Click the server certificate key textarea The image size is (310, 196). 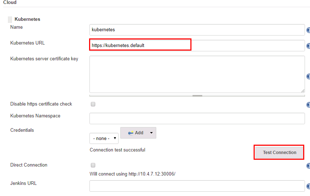click(197, 74)
